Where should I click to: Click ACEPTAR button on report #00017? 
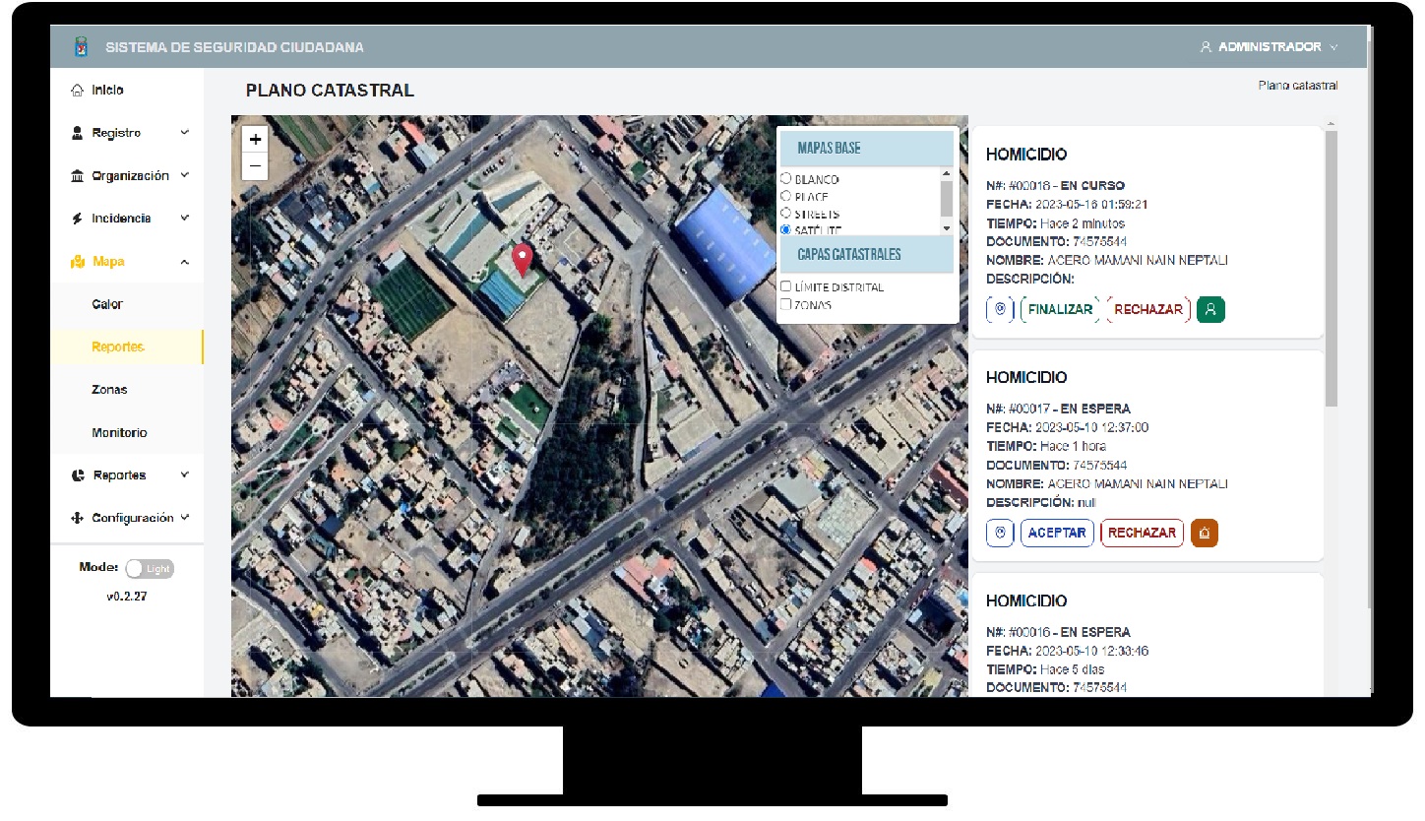[1057, 533]
